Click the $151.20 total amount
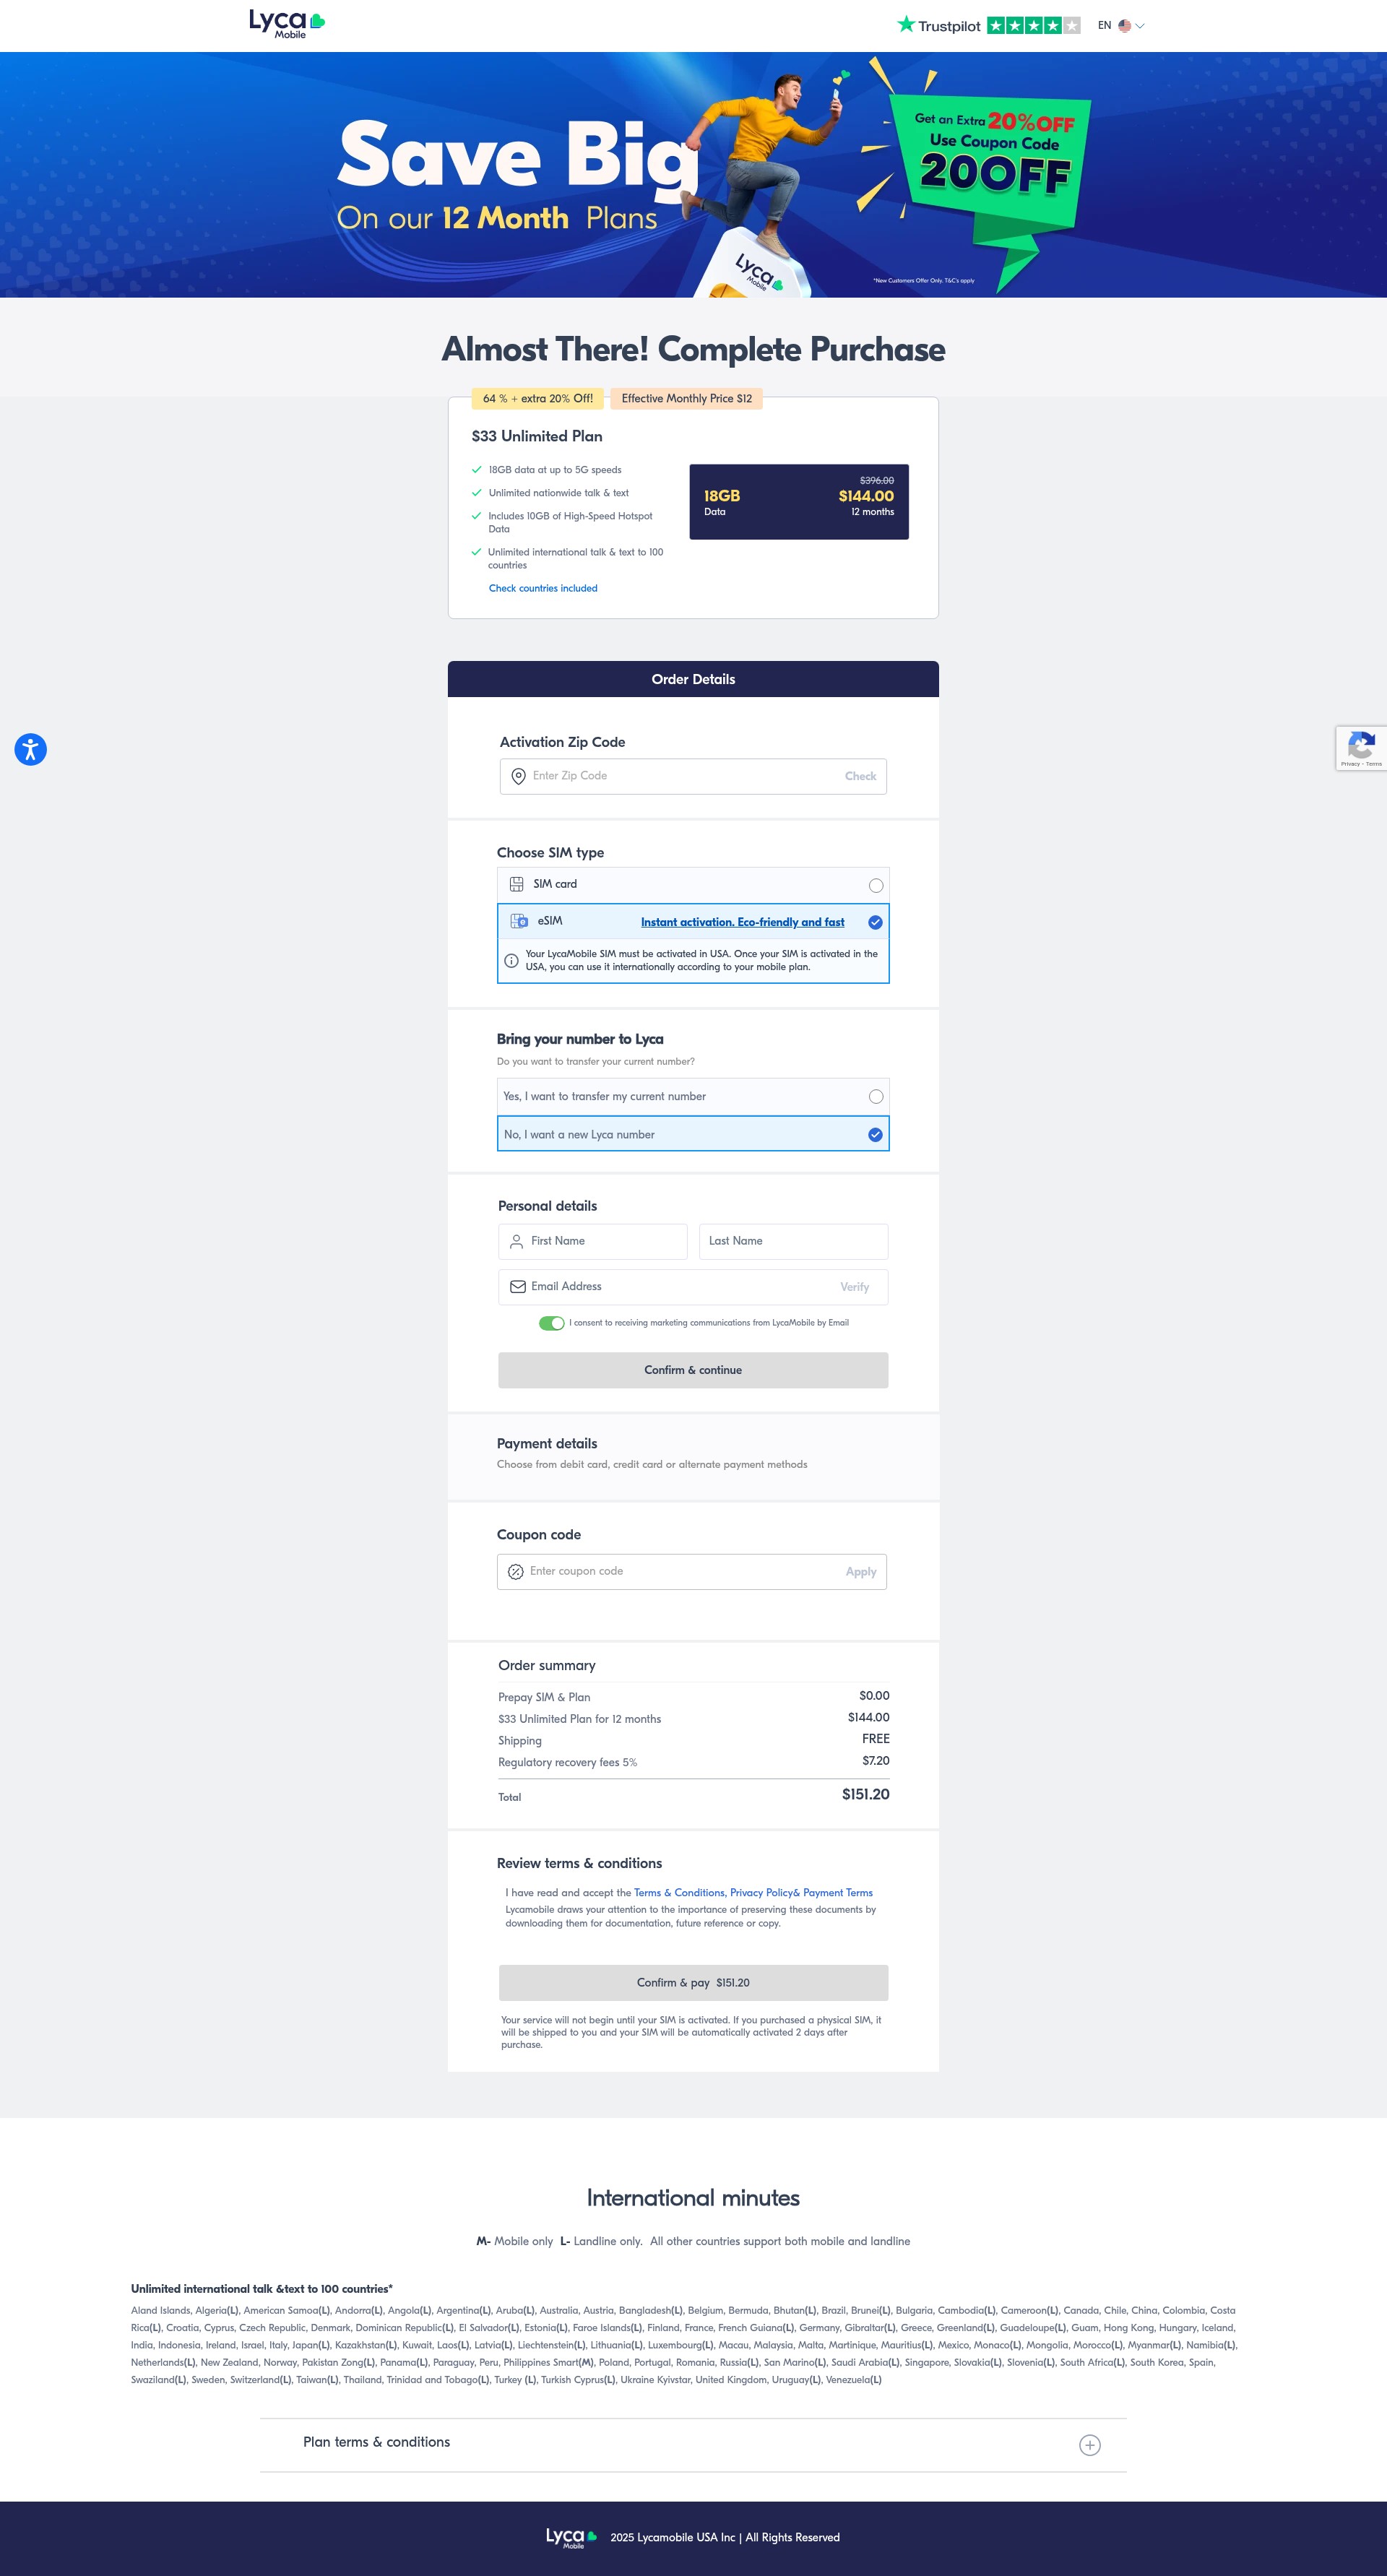The width and height of the screenshot is (1387, 2576). click(x=865, y=1794)
